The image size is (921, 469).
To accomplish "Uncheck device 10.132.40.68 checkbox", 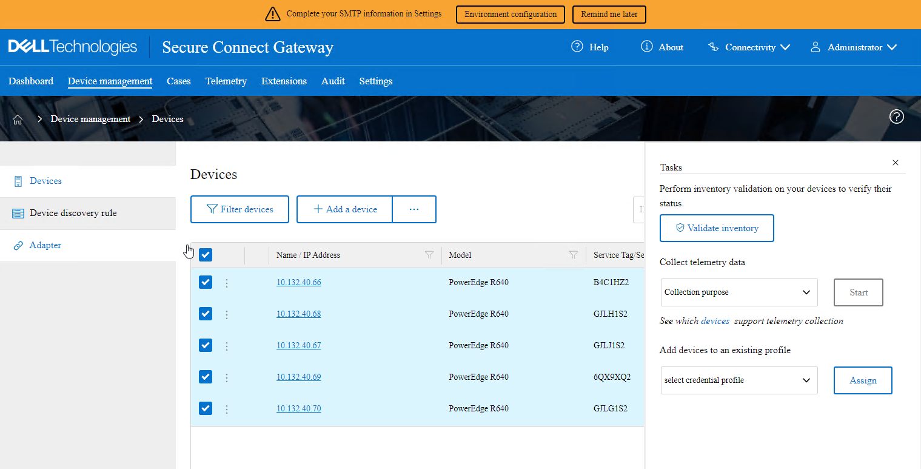I will pos(206,314).
